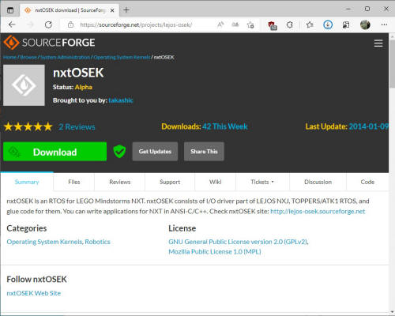Image resolution: width=395 pixels, height=316 pixels.
Task: Click the Get Updates button
Action: (x=155, y=152)
